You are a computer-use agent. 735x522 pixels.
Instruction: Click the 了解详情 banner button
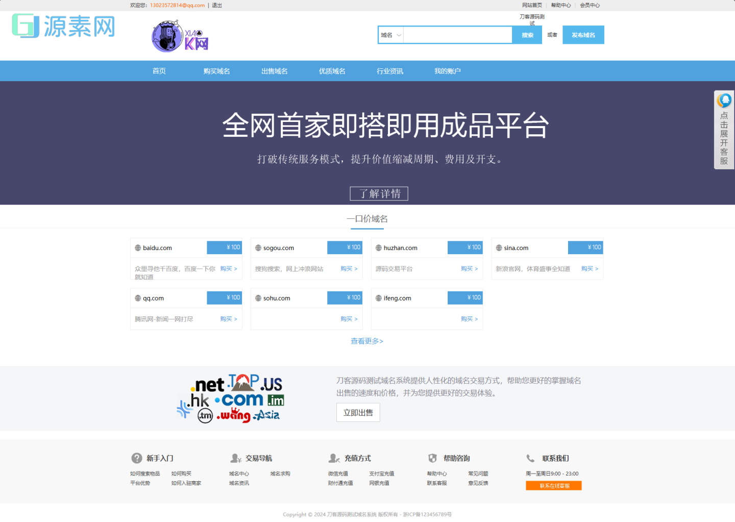point(379,193)
